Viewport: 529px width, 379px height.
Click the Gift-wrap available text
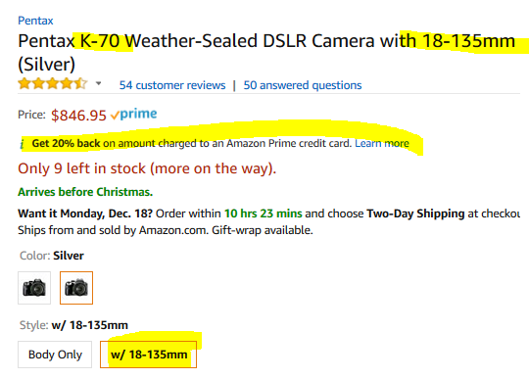[x=263, y=230]
